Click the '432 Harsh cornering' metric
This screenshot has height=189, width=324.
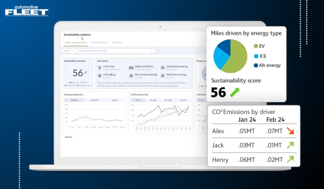146,74
